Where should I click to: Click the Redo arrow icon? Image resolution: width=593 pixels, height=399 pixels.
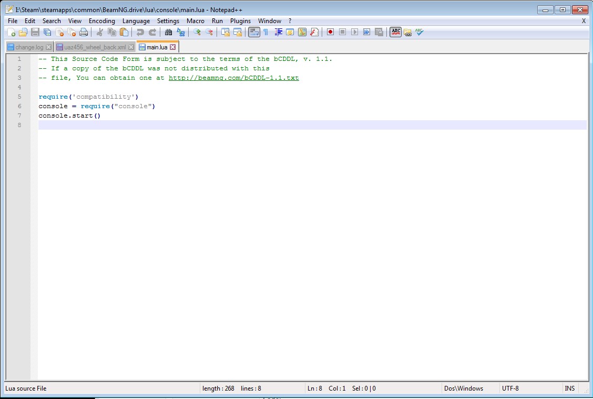pyautogui.click(x=152, y=32)
